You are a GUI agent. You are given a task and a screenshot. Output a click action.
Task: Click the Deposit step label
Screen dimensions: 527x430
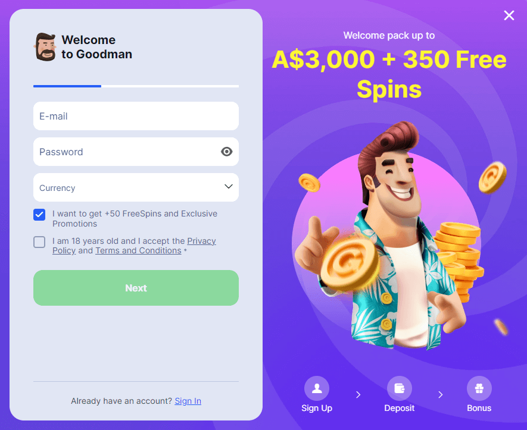point(400,408)
